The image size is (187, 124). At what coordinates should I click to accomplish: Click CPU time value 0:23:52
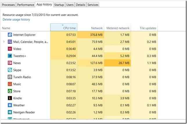[71, 63]
